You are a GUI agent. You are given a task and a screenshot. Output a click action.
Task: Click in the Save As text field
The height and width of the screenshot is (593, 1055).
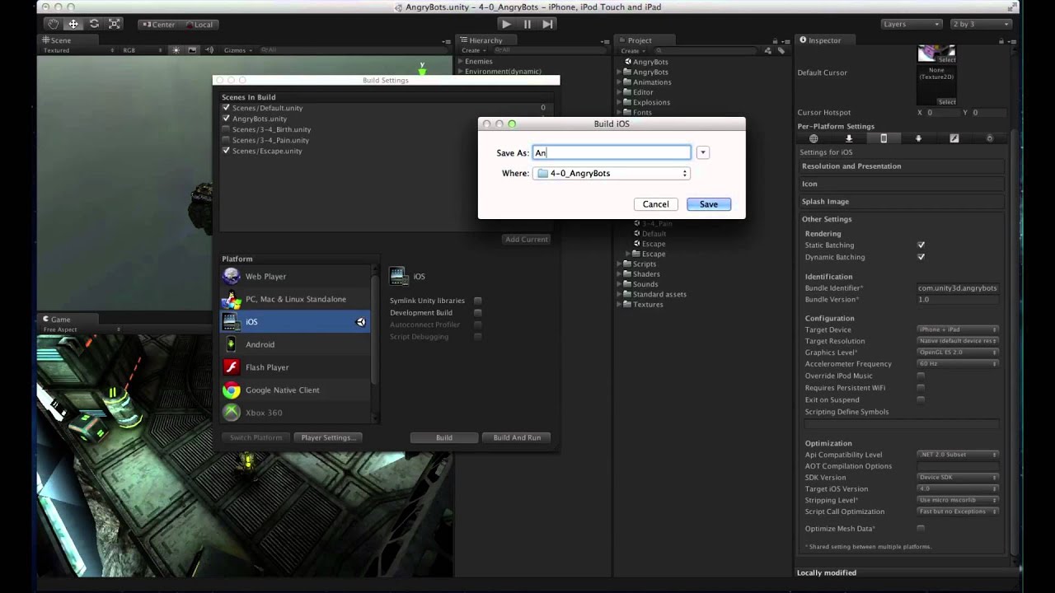pos(612,152)
